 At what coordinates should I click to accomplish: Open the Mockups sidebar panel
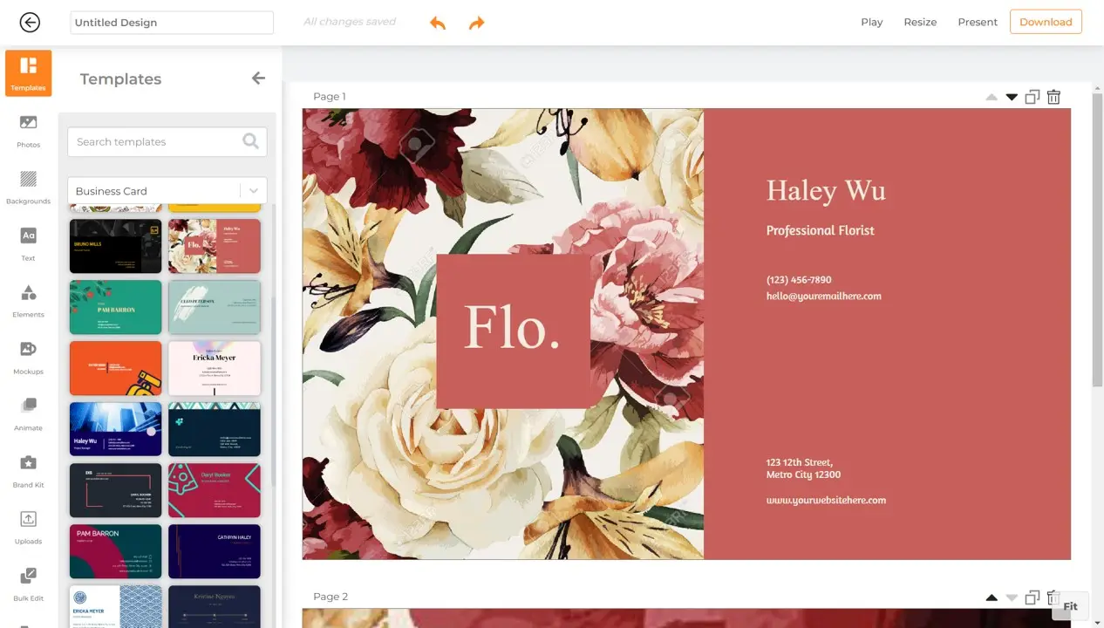tap(28, 357)
